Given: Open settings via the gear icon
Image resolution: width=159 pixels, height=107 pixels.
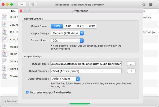Looking at the screenshot, I should click(144, 4).
